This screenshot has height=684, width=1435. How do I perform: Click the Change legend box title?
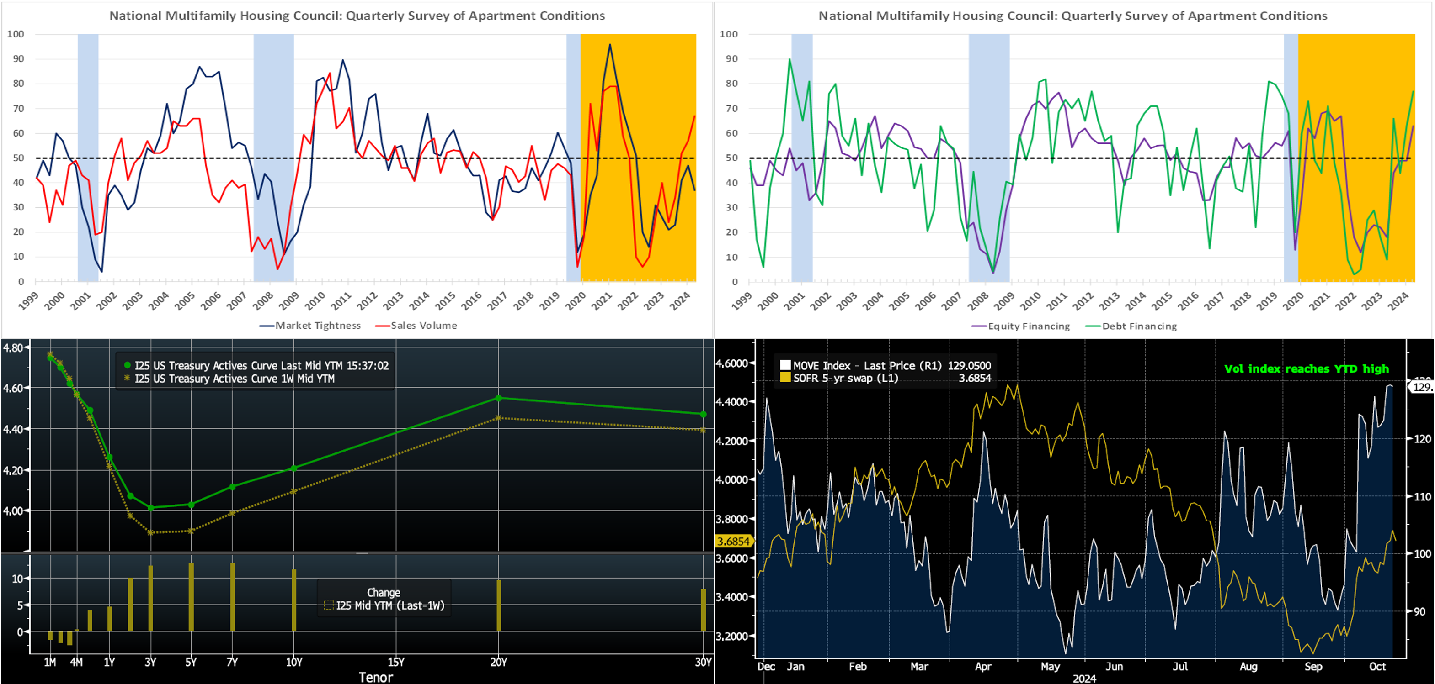click(383, 592)
